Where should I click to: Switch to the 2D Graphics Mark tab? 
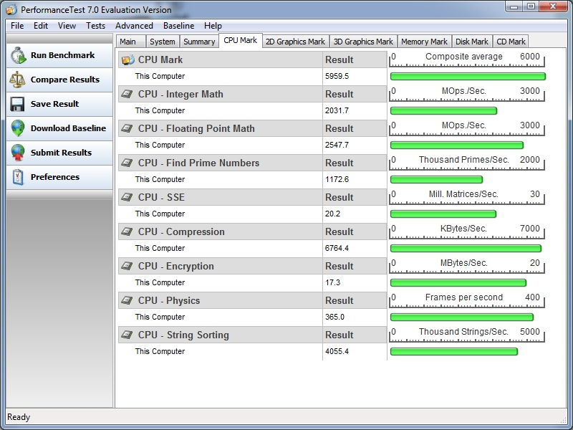coord(295,42)
